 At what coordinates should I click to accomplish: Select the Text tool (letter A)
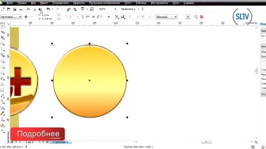[2, 84]
